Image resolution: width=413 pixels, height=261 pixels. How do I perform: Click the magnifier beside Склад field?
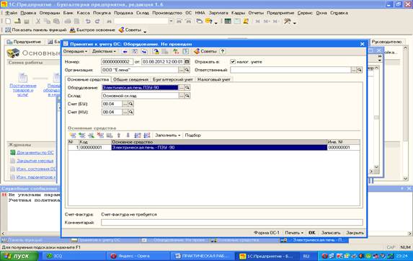pyautogui.click(x=187, y=96)
